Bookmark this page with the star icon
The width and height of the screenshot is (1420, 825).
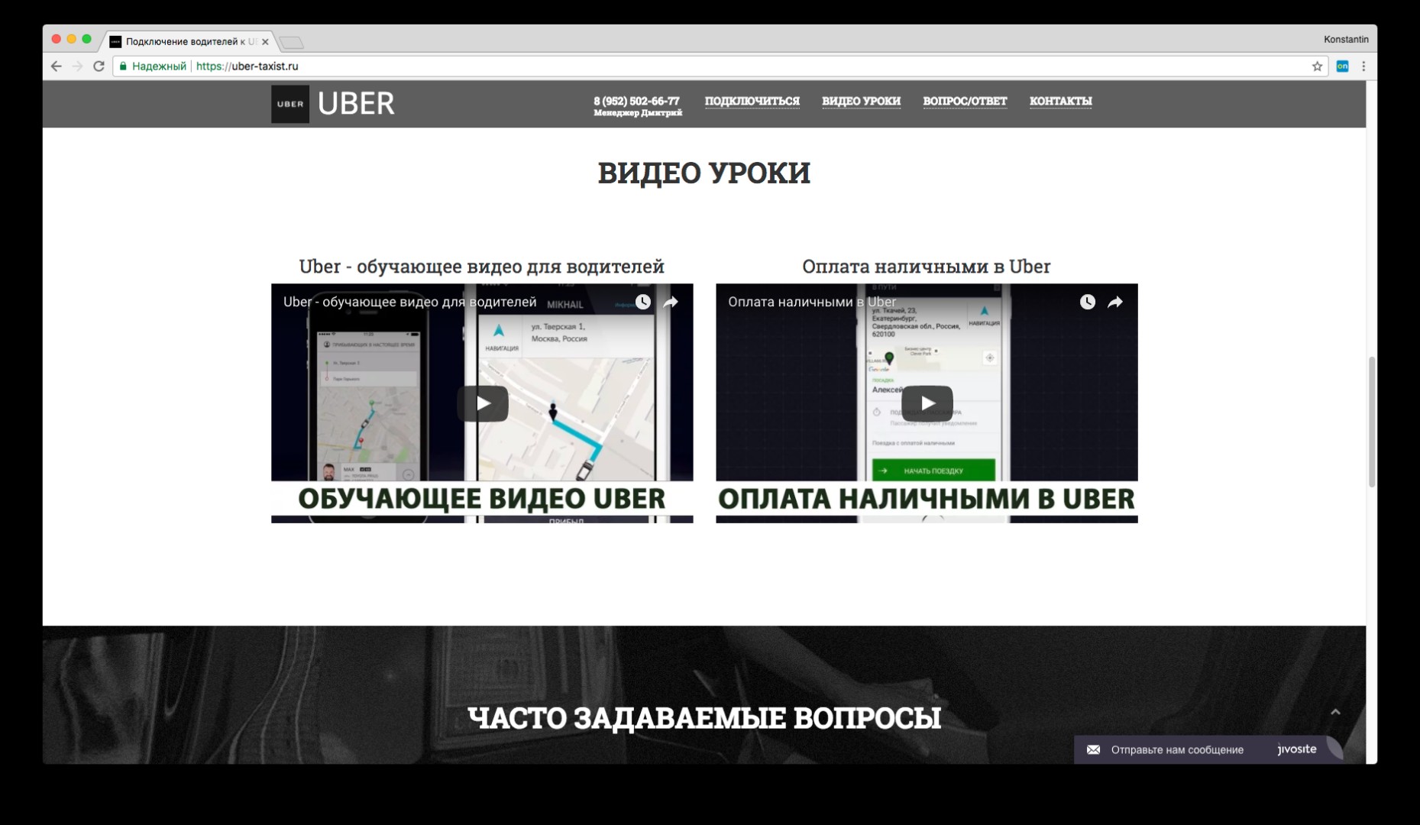(x=1317, y=66)
